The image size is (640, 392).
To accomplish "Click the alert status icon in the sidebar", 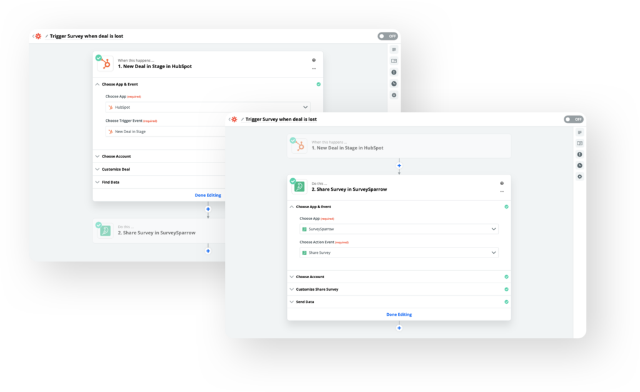I will coord(579,154).
